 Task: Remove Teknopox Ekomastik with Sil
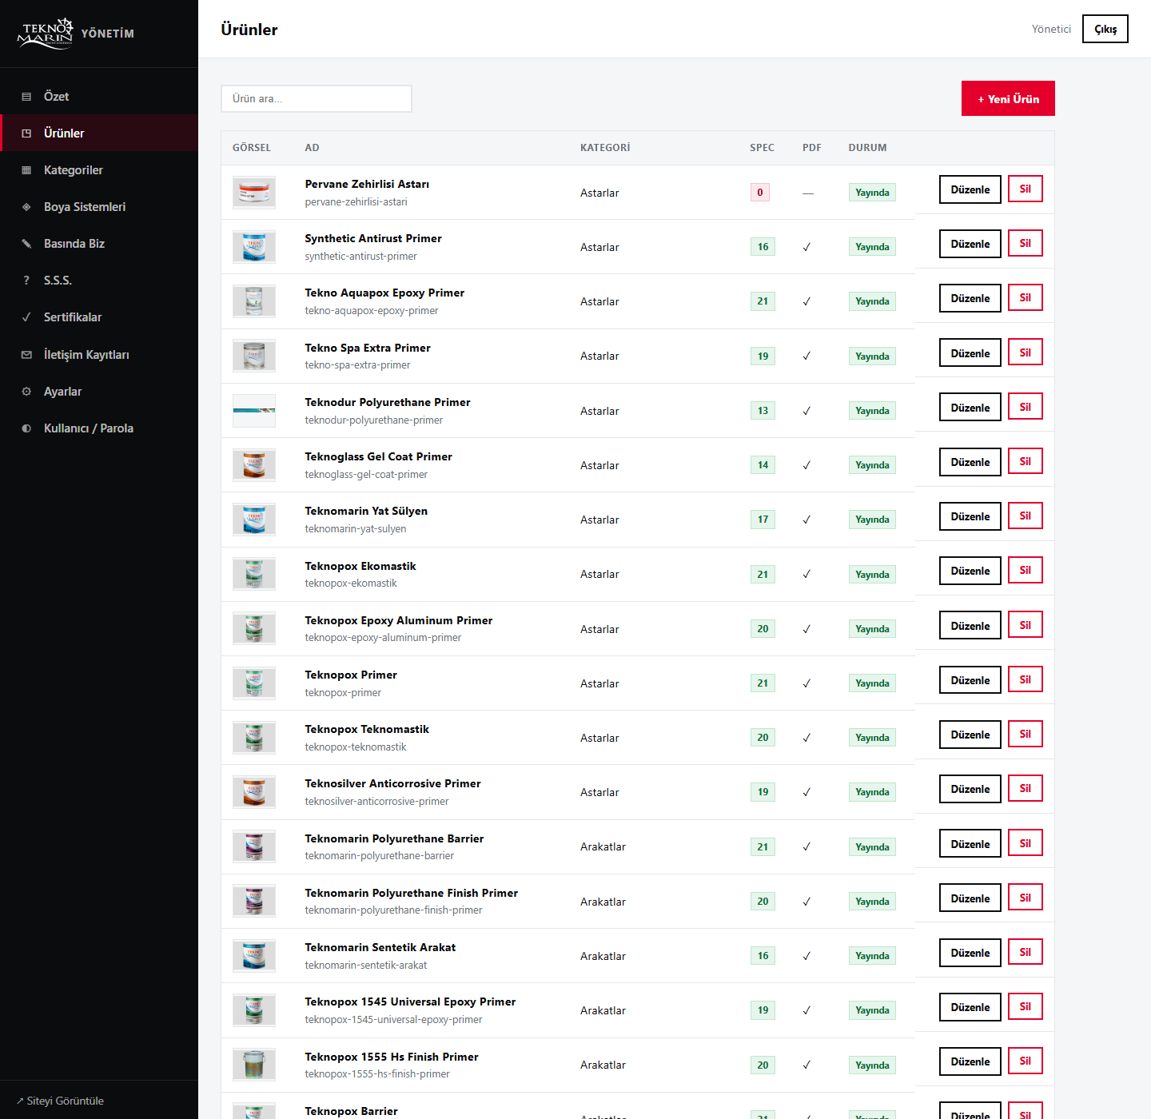pyautogui.click(x=1026, y=570)
